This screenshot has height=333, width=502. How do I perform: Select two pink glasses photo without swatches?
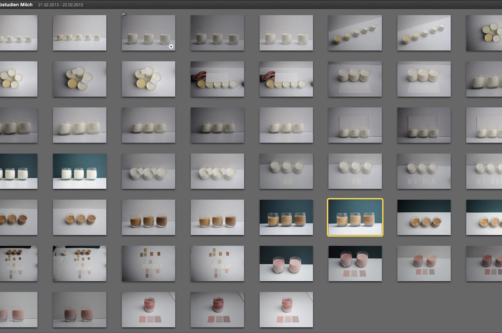pyautogui.click(x=286, y=264)
